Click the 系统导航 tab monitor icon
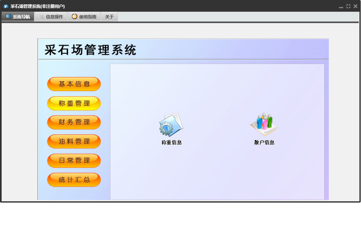Image resolution: width=361 pixels, height=237 pixels. [8, 16]
